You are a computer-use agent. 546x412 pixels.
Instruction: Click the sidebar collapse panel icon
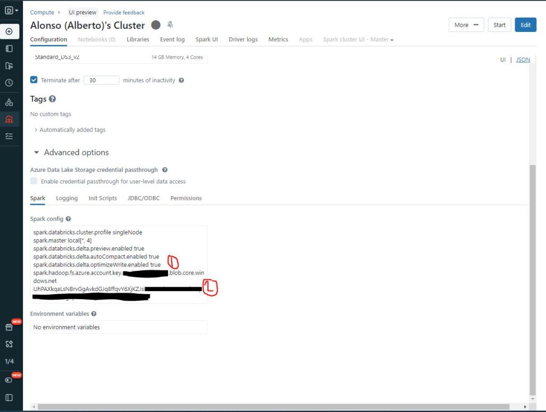[9, 398]
